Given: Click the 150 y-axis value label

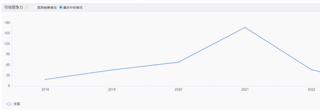Looking at the screenshot, I should point(7,33).
